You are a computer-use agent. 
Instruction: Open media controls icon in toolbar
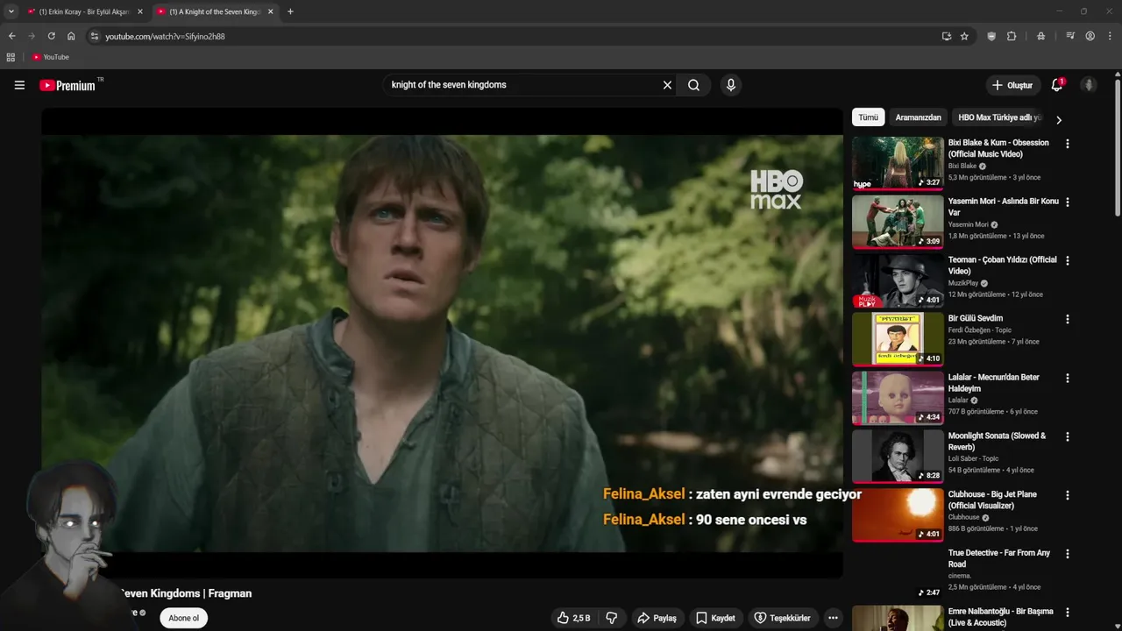(x=1070, y=36)
